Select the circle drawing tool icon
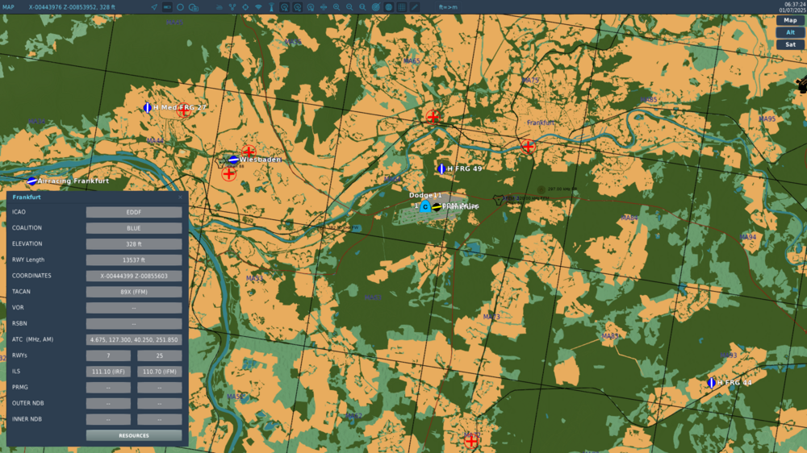Image resolution: width=807 pixels, height=453 pixels. point(180,7)
